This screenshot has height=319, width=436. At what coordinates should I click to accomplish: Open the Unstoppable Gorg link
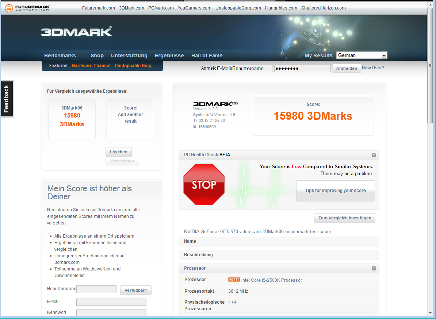tap(133, 66)
